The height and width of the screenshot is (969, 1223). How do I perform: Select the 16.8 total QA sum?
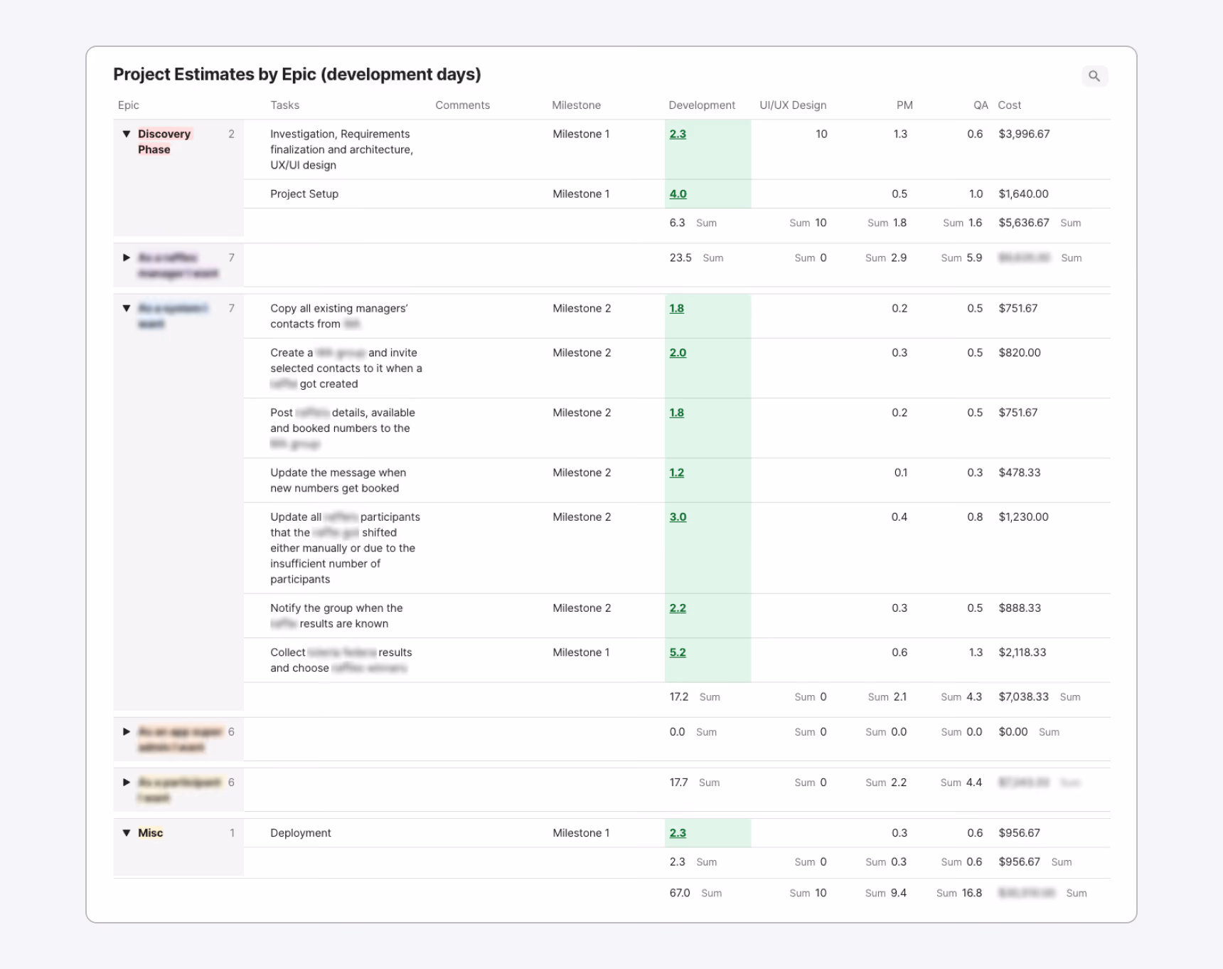coord(971,893)
